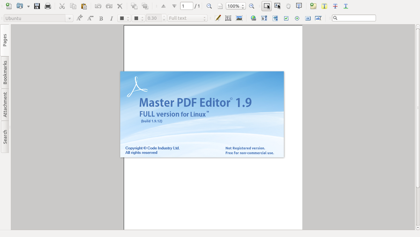Open the Bookmarks side tab
Image resolution: width=420 pixels, height=237 pixels.
coord(5,73)
